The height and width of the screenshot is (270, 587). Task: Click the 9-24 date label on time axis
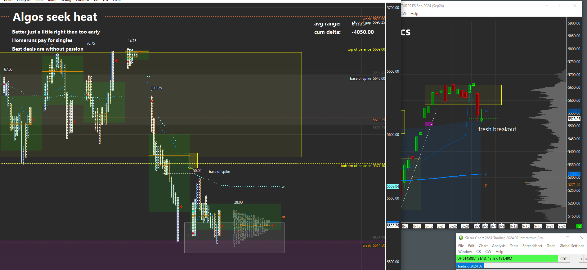[x=562, y=226]
